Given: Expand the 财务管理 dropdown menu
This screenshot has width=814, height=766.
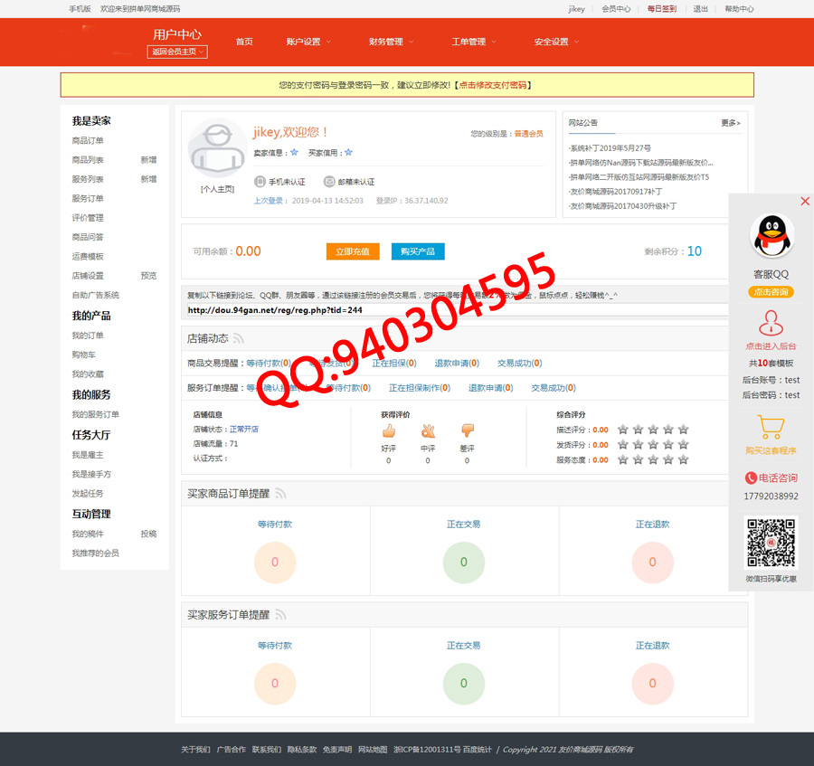Looking at the screenshot, I should 391,42.
